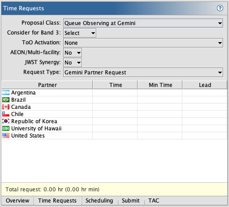
Task: Open the JWST Synergy dropdown
Action: [x=73, y=63]
